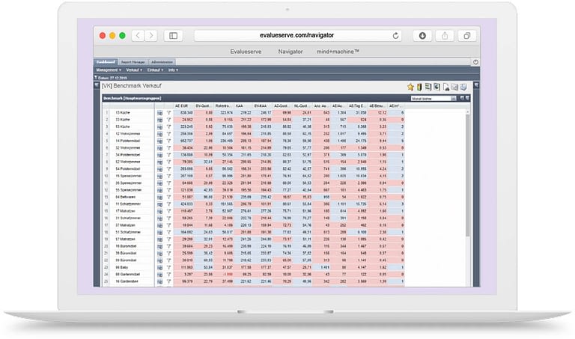Click the print icon in report toolbar
575x339 pixels.
(463, 87)
